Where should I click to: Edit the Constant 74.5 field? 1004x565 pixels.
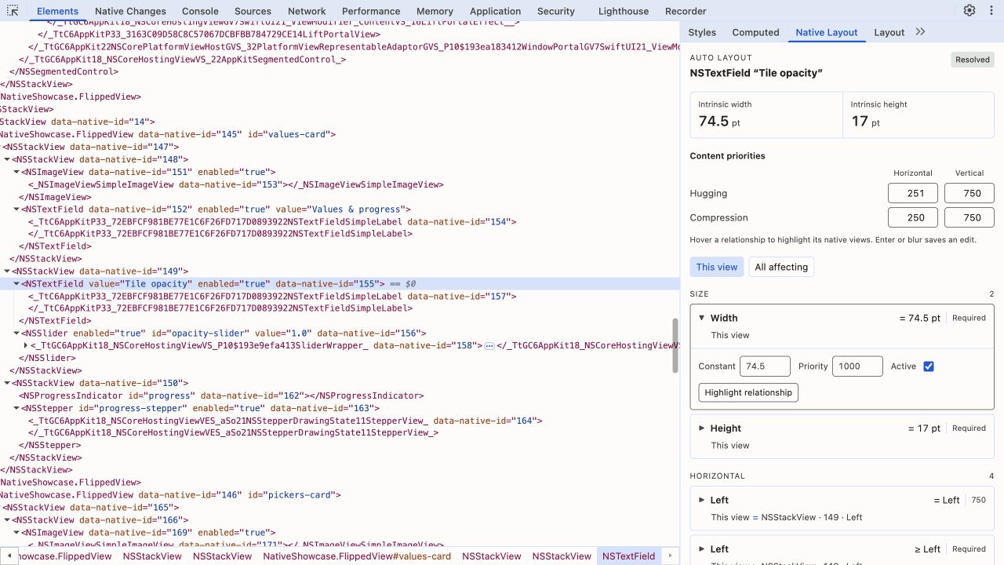pyautogui.click(x=765, y=366)
